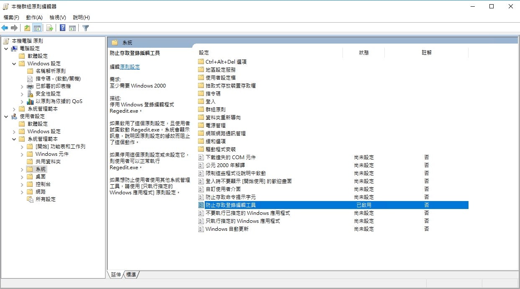Screen dimensions: 520x289
Task: Open the 檢視(V) menu
Action: (x=58, y=18)
